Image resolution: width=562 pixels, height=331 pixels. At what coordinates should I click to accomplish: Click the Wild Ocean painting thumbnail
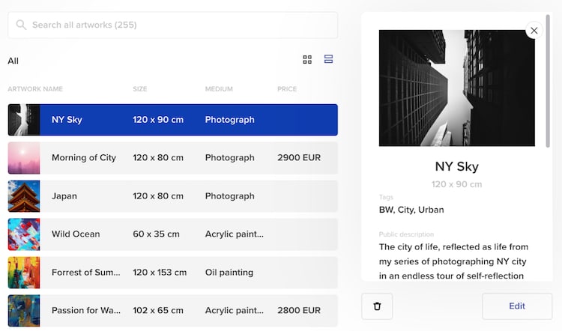tap(24, 234)
